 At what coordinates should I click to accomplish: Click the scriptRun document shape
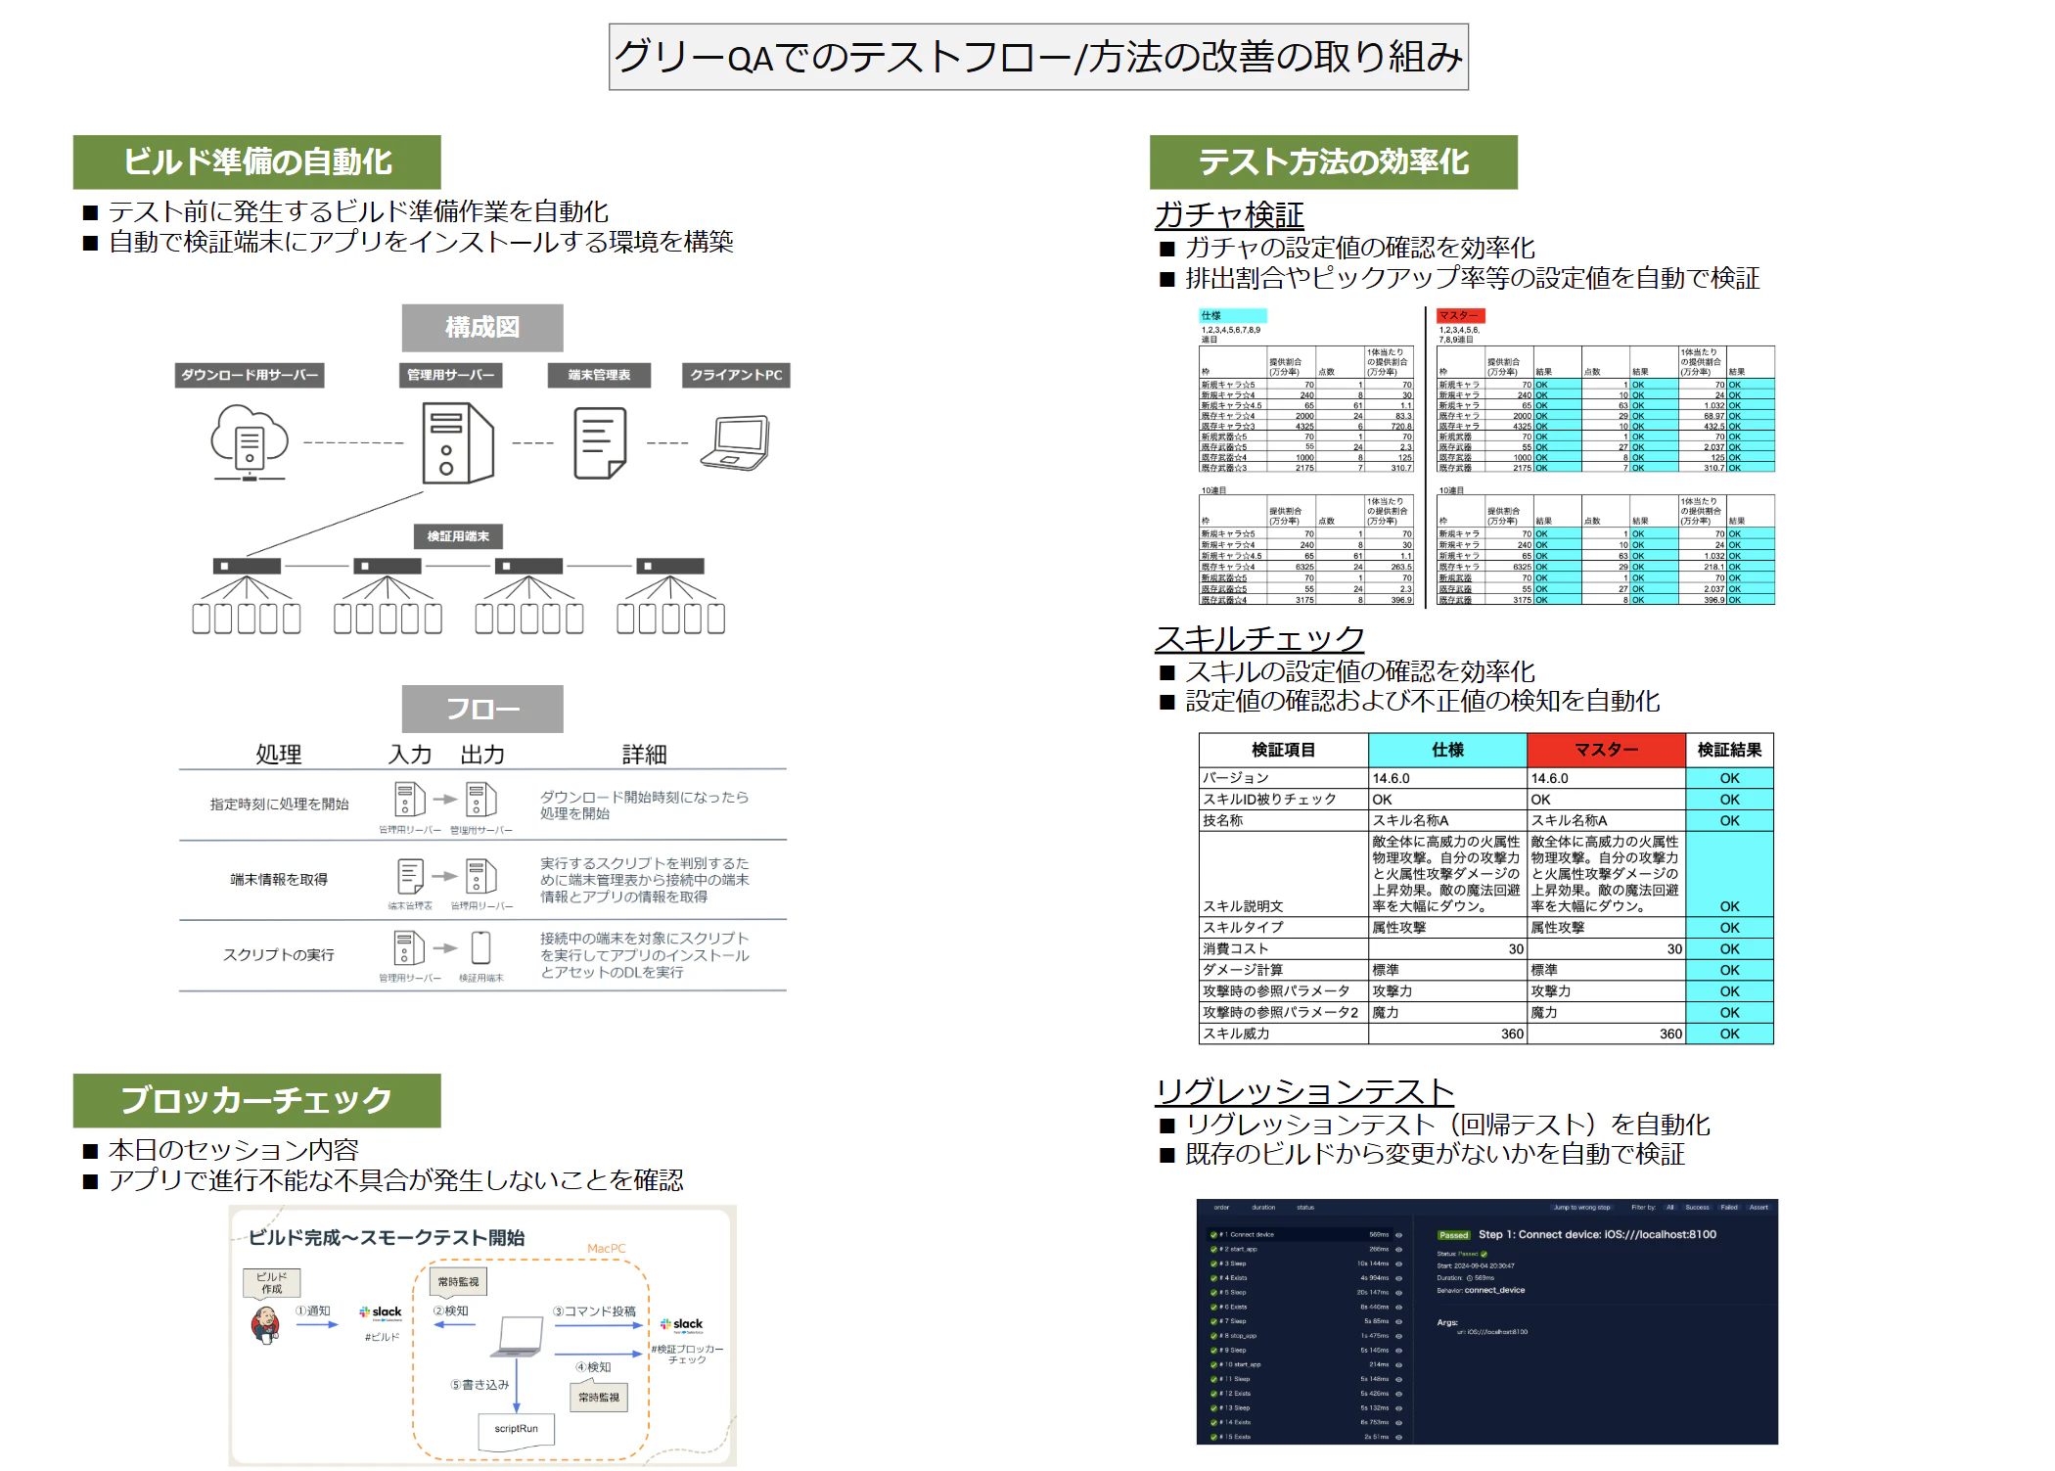pos(517,1430)
